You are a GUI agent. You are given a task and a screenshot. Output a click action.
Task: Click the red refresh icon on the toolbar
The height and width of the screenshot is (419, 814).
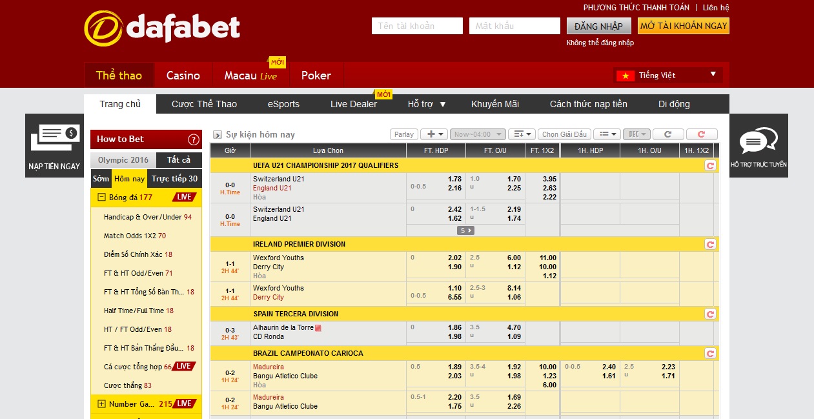click(x=702, y=134)
